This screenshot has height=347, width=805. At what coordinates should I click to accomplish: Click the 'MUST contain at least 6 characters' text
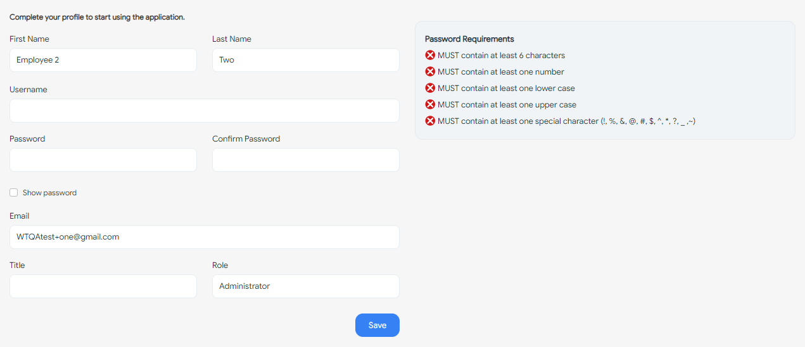(501, 56)
